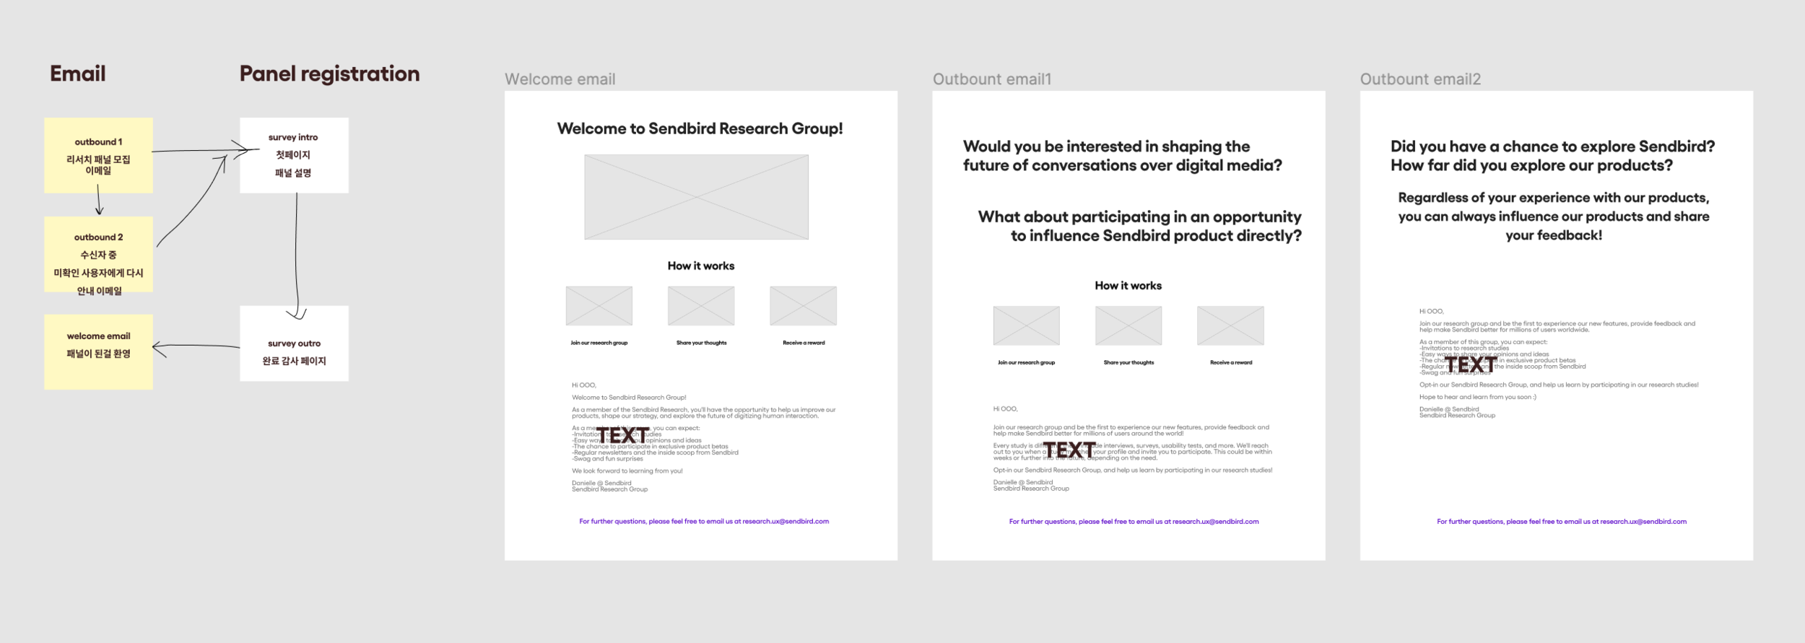Select "Would you be interested in shaping the future" heading
Screen dimensions: 1805x643
pos(1123,156)
